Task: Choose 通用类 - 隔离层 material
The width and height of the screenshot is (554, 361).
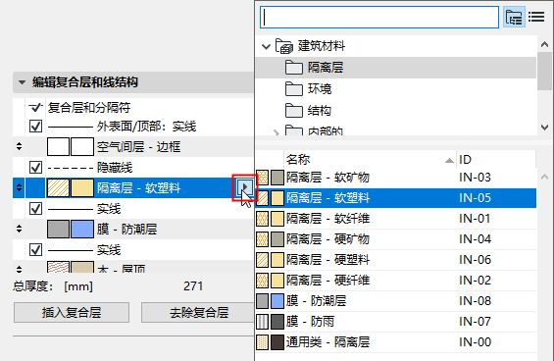Action: (x=396, y=342)
